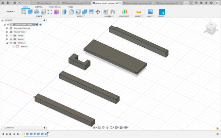Activate root component radio button
Screen dimensions: 221x138
[x=41, y=25]
